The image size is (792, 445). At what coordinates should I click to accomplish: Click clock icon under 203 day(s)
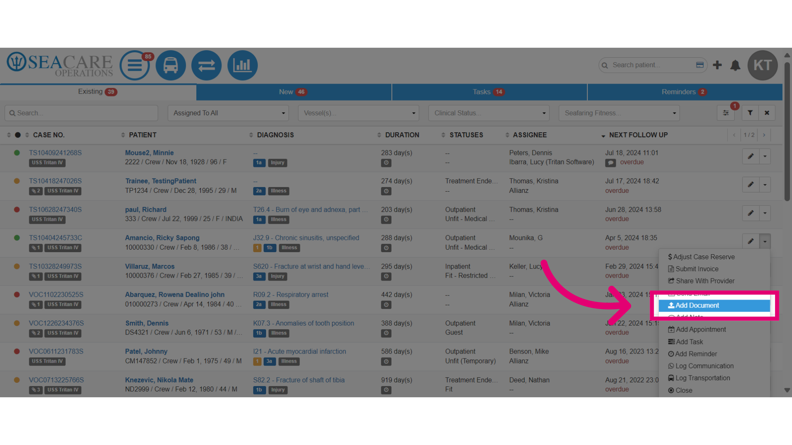click(386, 220)
